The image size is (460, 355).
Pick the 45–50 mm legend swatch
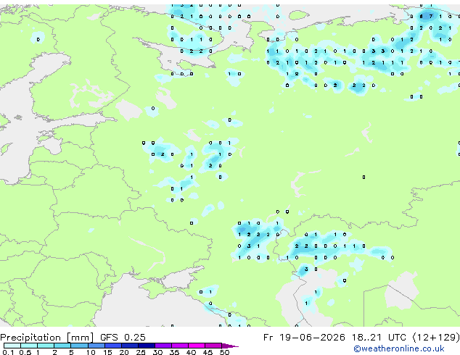point(213,346)
